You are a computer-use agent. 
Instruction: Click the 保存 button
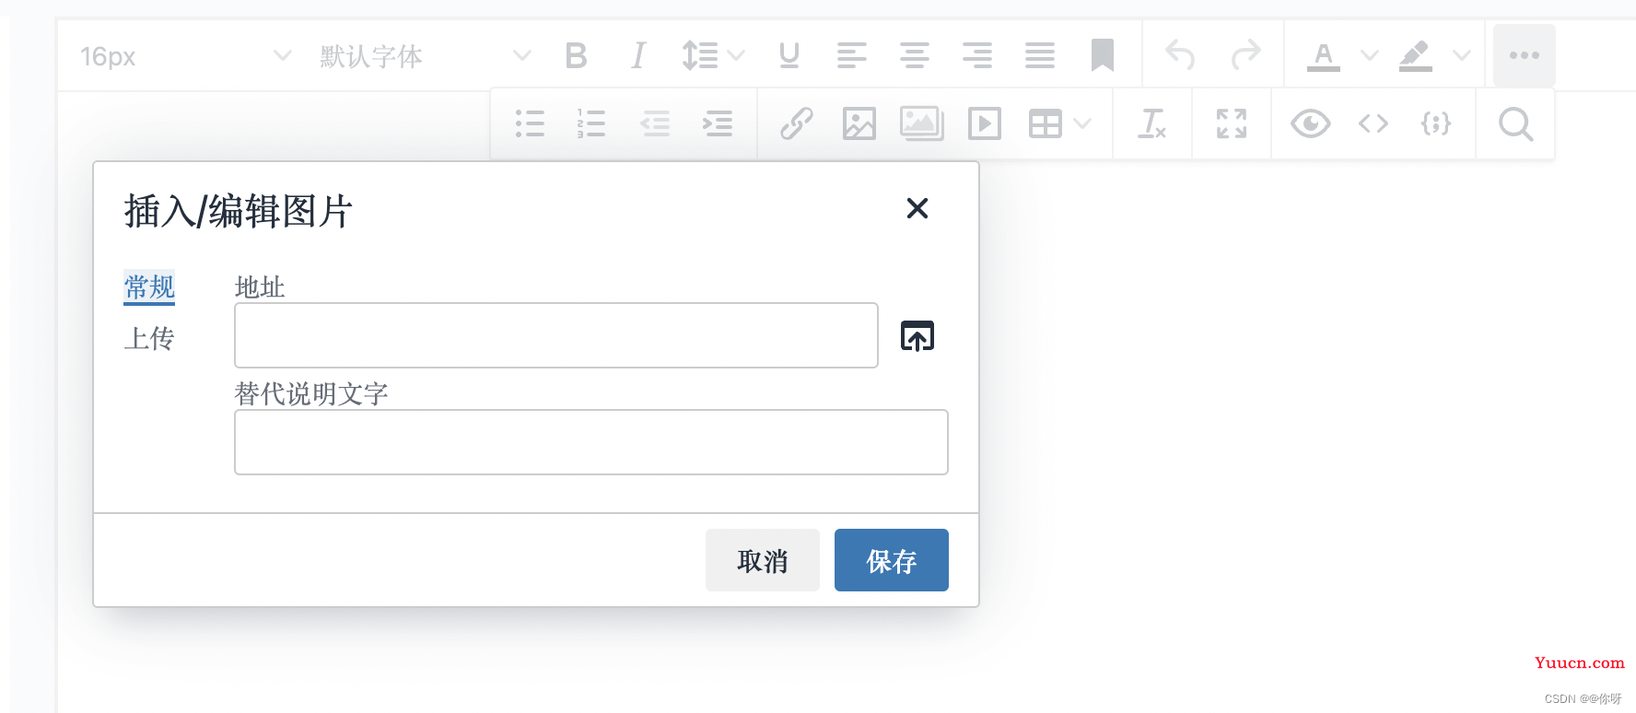(x=892, y=560)
